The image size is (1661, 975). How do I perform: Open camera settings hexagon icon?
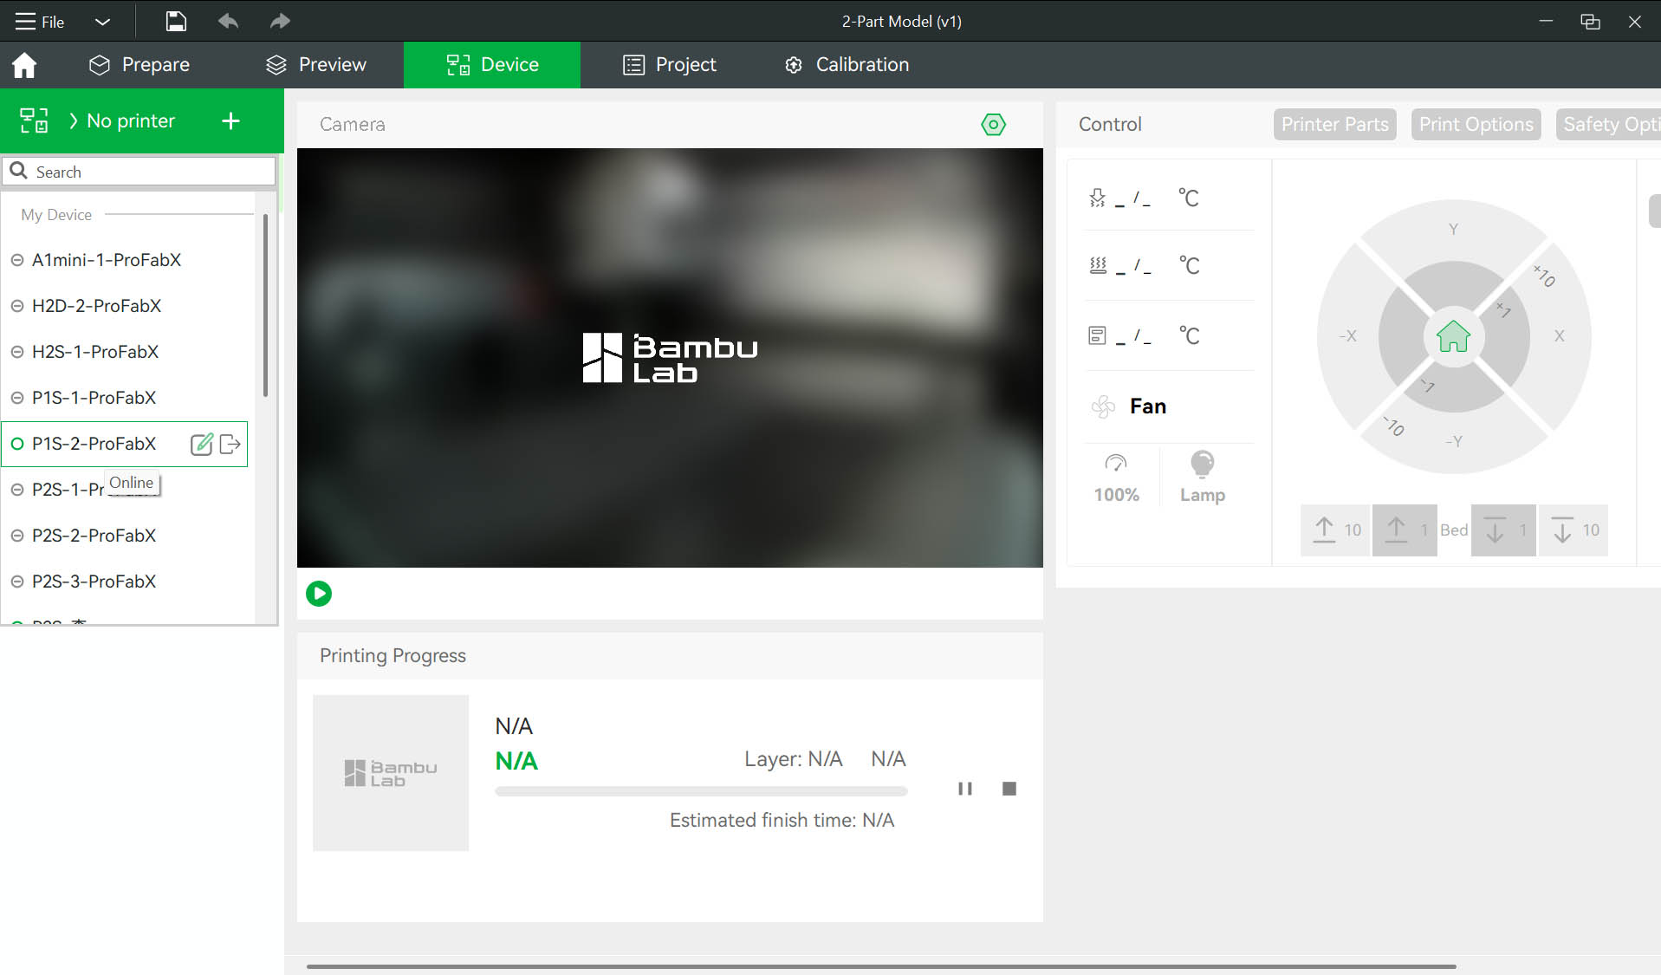pos(993,125)
